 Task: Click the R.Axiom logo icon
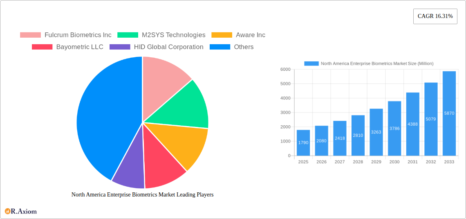click(x=7, y=212)
